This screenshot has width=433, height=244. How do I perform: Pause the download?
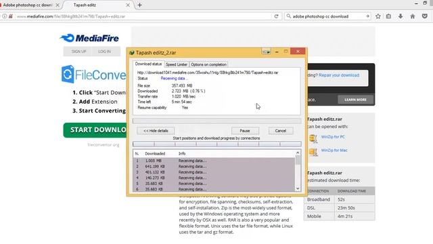pos(245,131)
